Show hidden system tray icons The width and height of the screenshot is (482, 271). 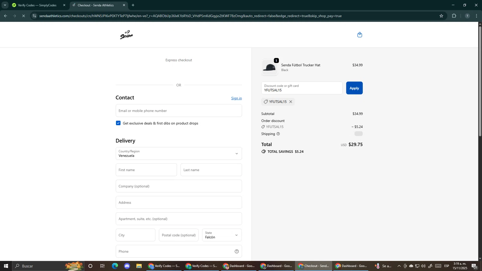pos(399,266)
